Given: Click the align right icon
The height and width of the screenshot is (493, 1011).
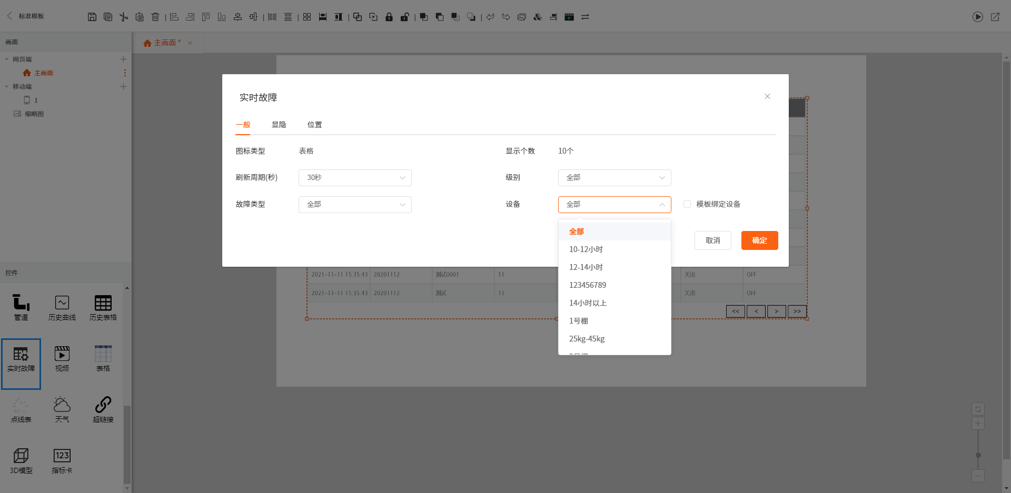Looking at the screenshot, I should pyautogui.click(x=190, y=17).
